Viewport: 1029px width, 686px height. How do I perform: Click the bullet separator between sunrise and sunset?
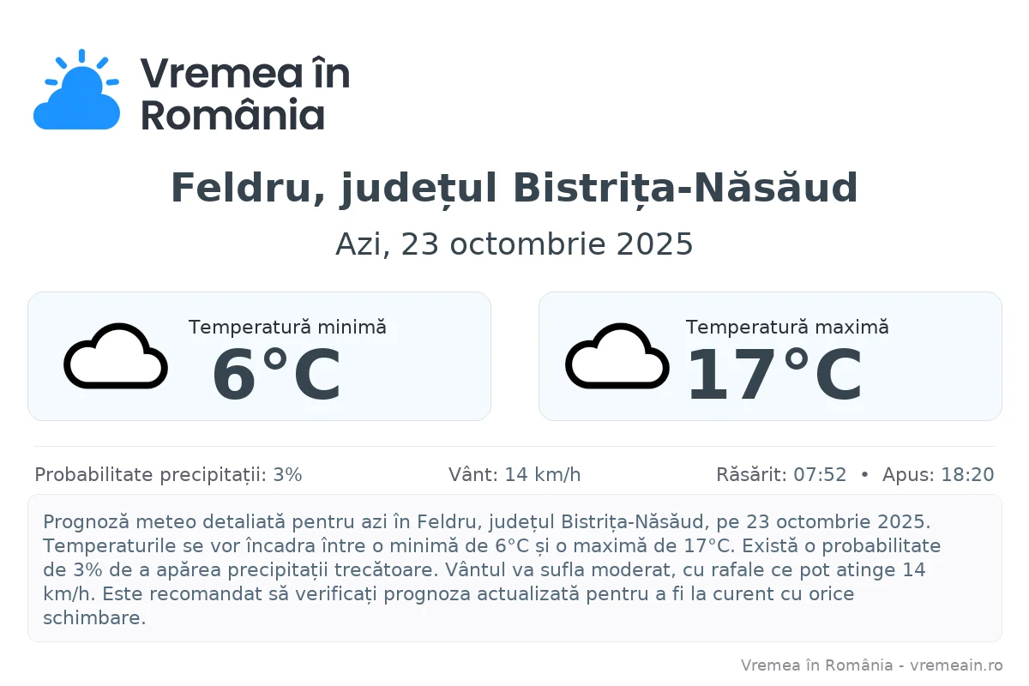(864, 475)
